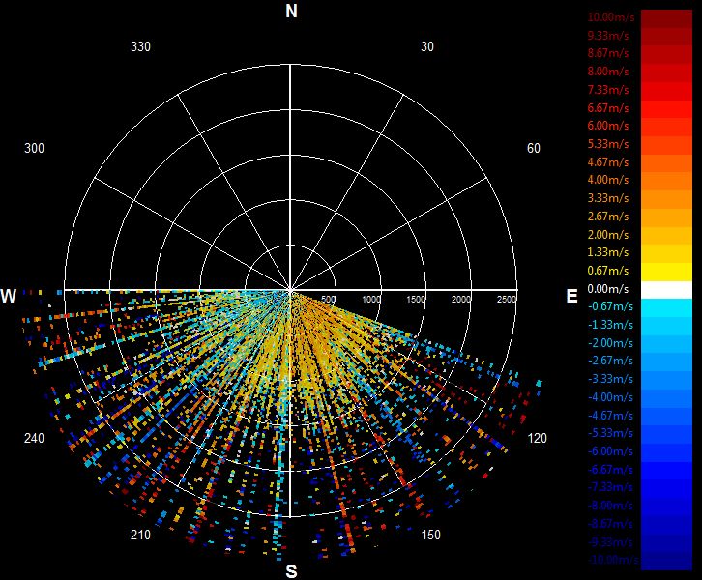The image size is (702, 580).
Task: Click the -3.33m/s legend label
Action: (610, 379)
